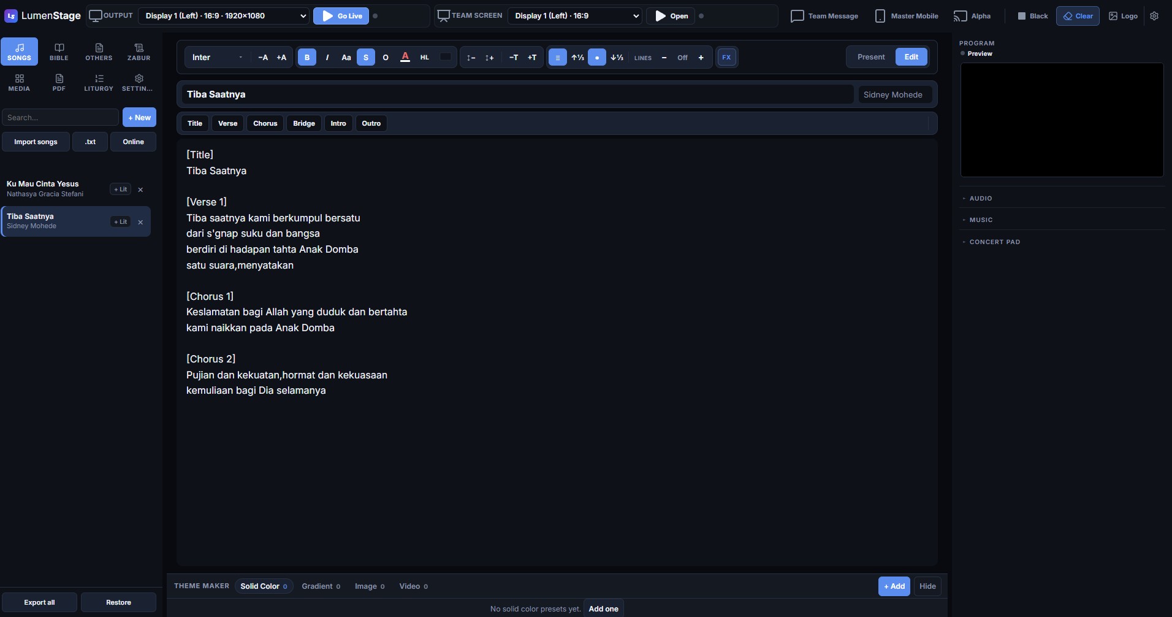Toggle Logo output
The width and height of the screenshot is (1172, 617).
(1123, 16)
